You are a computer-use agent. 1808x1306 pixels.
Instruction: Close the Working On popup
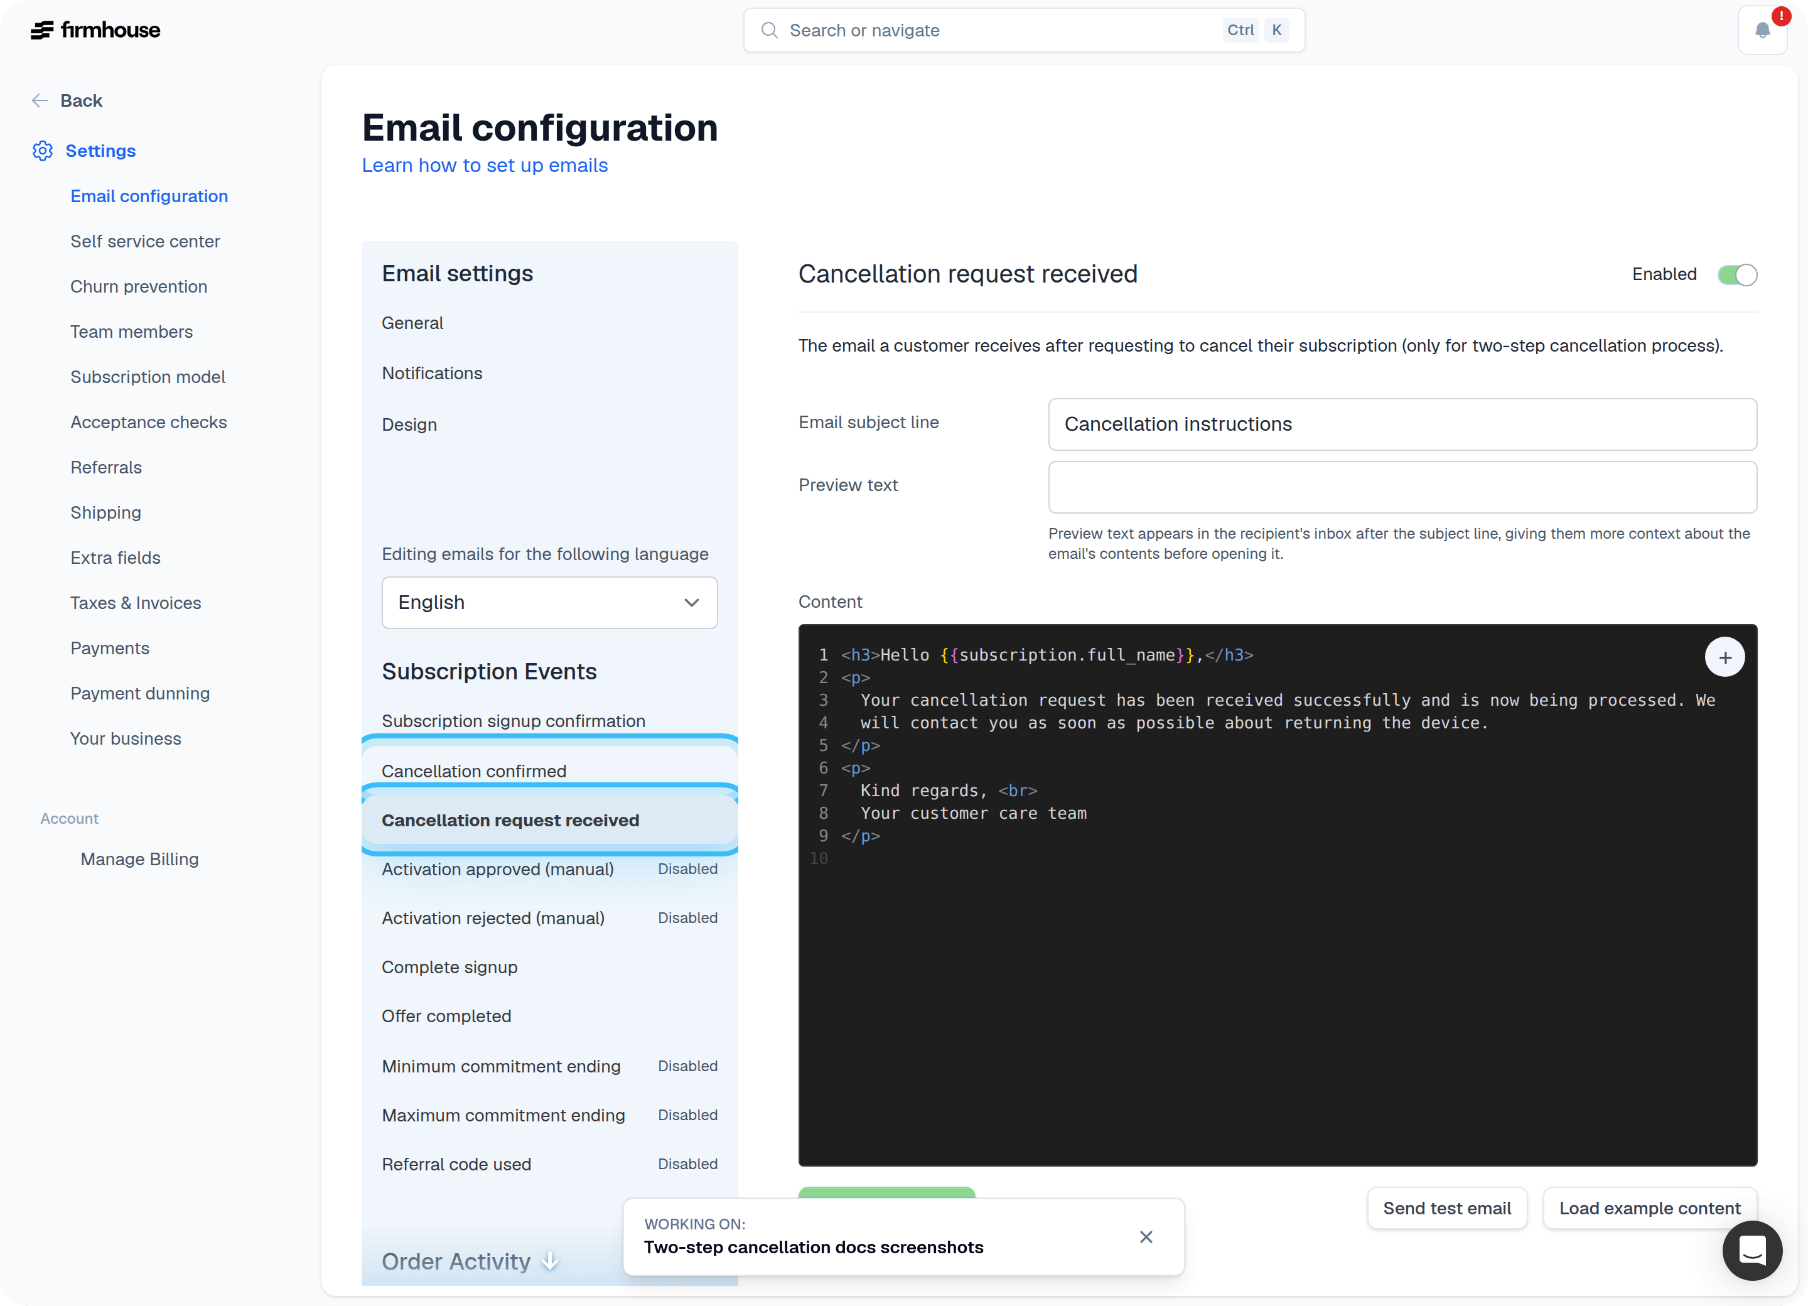tap(1146, 1237)
